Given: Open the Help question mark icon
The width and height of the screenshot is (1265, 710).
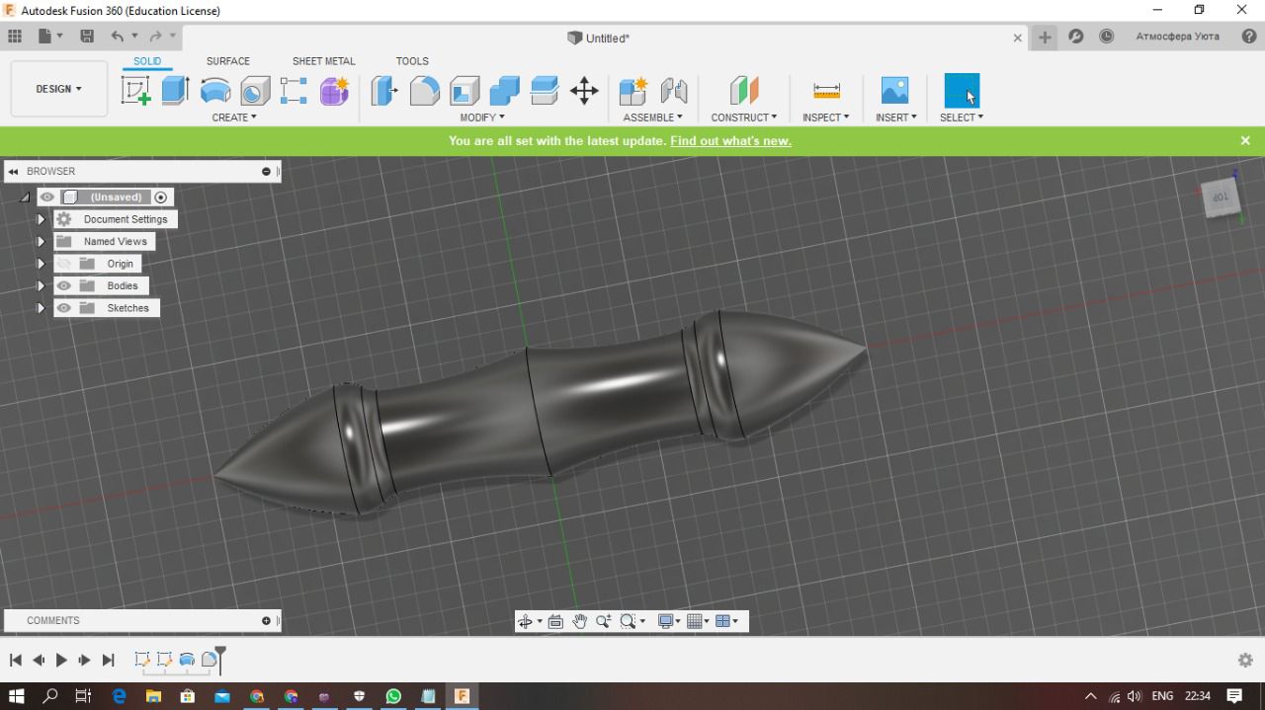Looking at the screenshot, I should click(1249, 37).
